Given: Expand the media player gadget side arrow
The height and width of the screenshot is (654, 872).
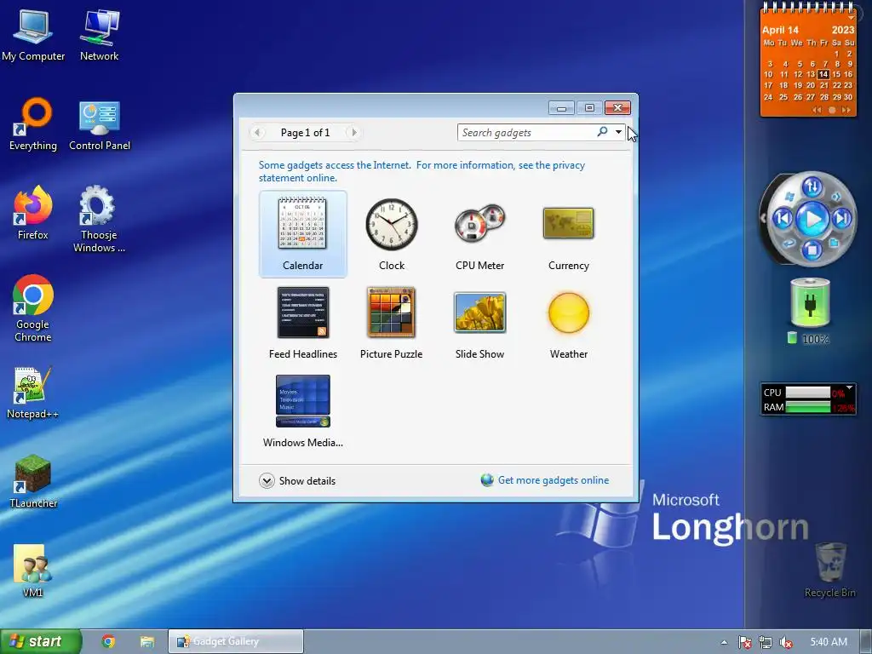Looking at the screenshot, I should coord(763,217).
